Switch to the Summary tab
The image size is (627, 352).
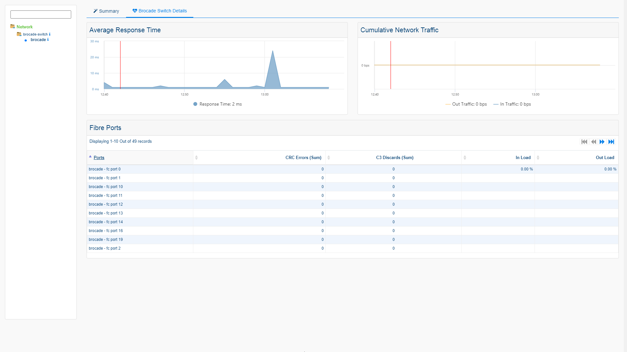(x=106, y=11)
